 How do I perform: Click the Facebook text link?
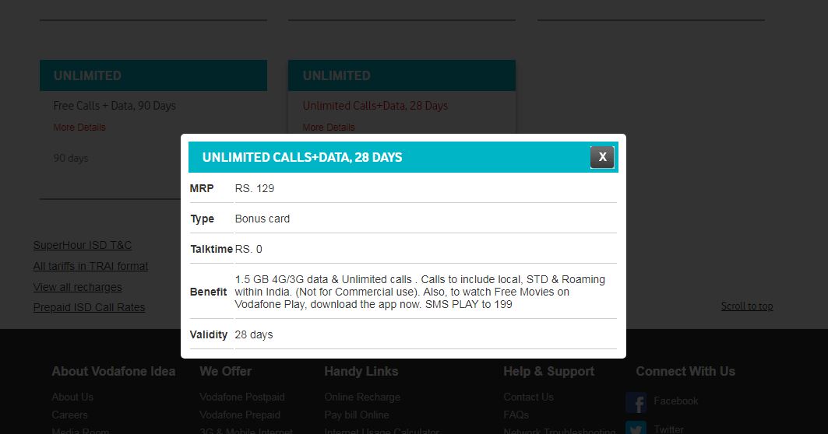pyautogui.click(x=675, y=401)
